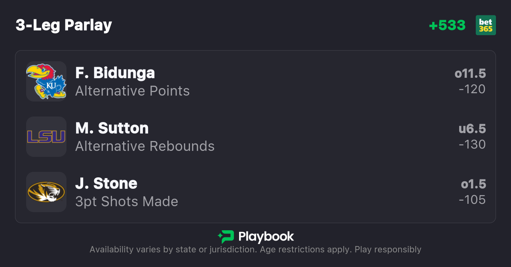Select the u6.5 rebounds line

coord(472,129)
